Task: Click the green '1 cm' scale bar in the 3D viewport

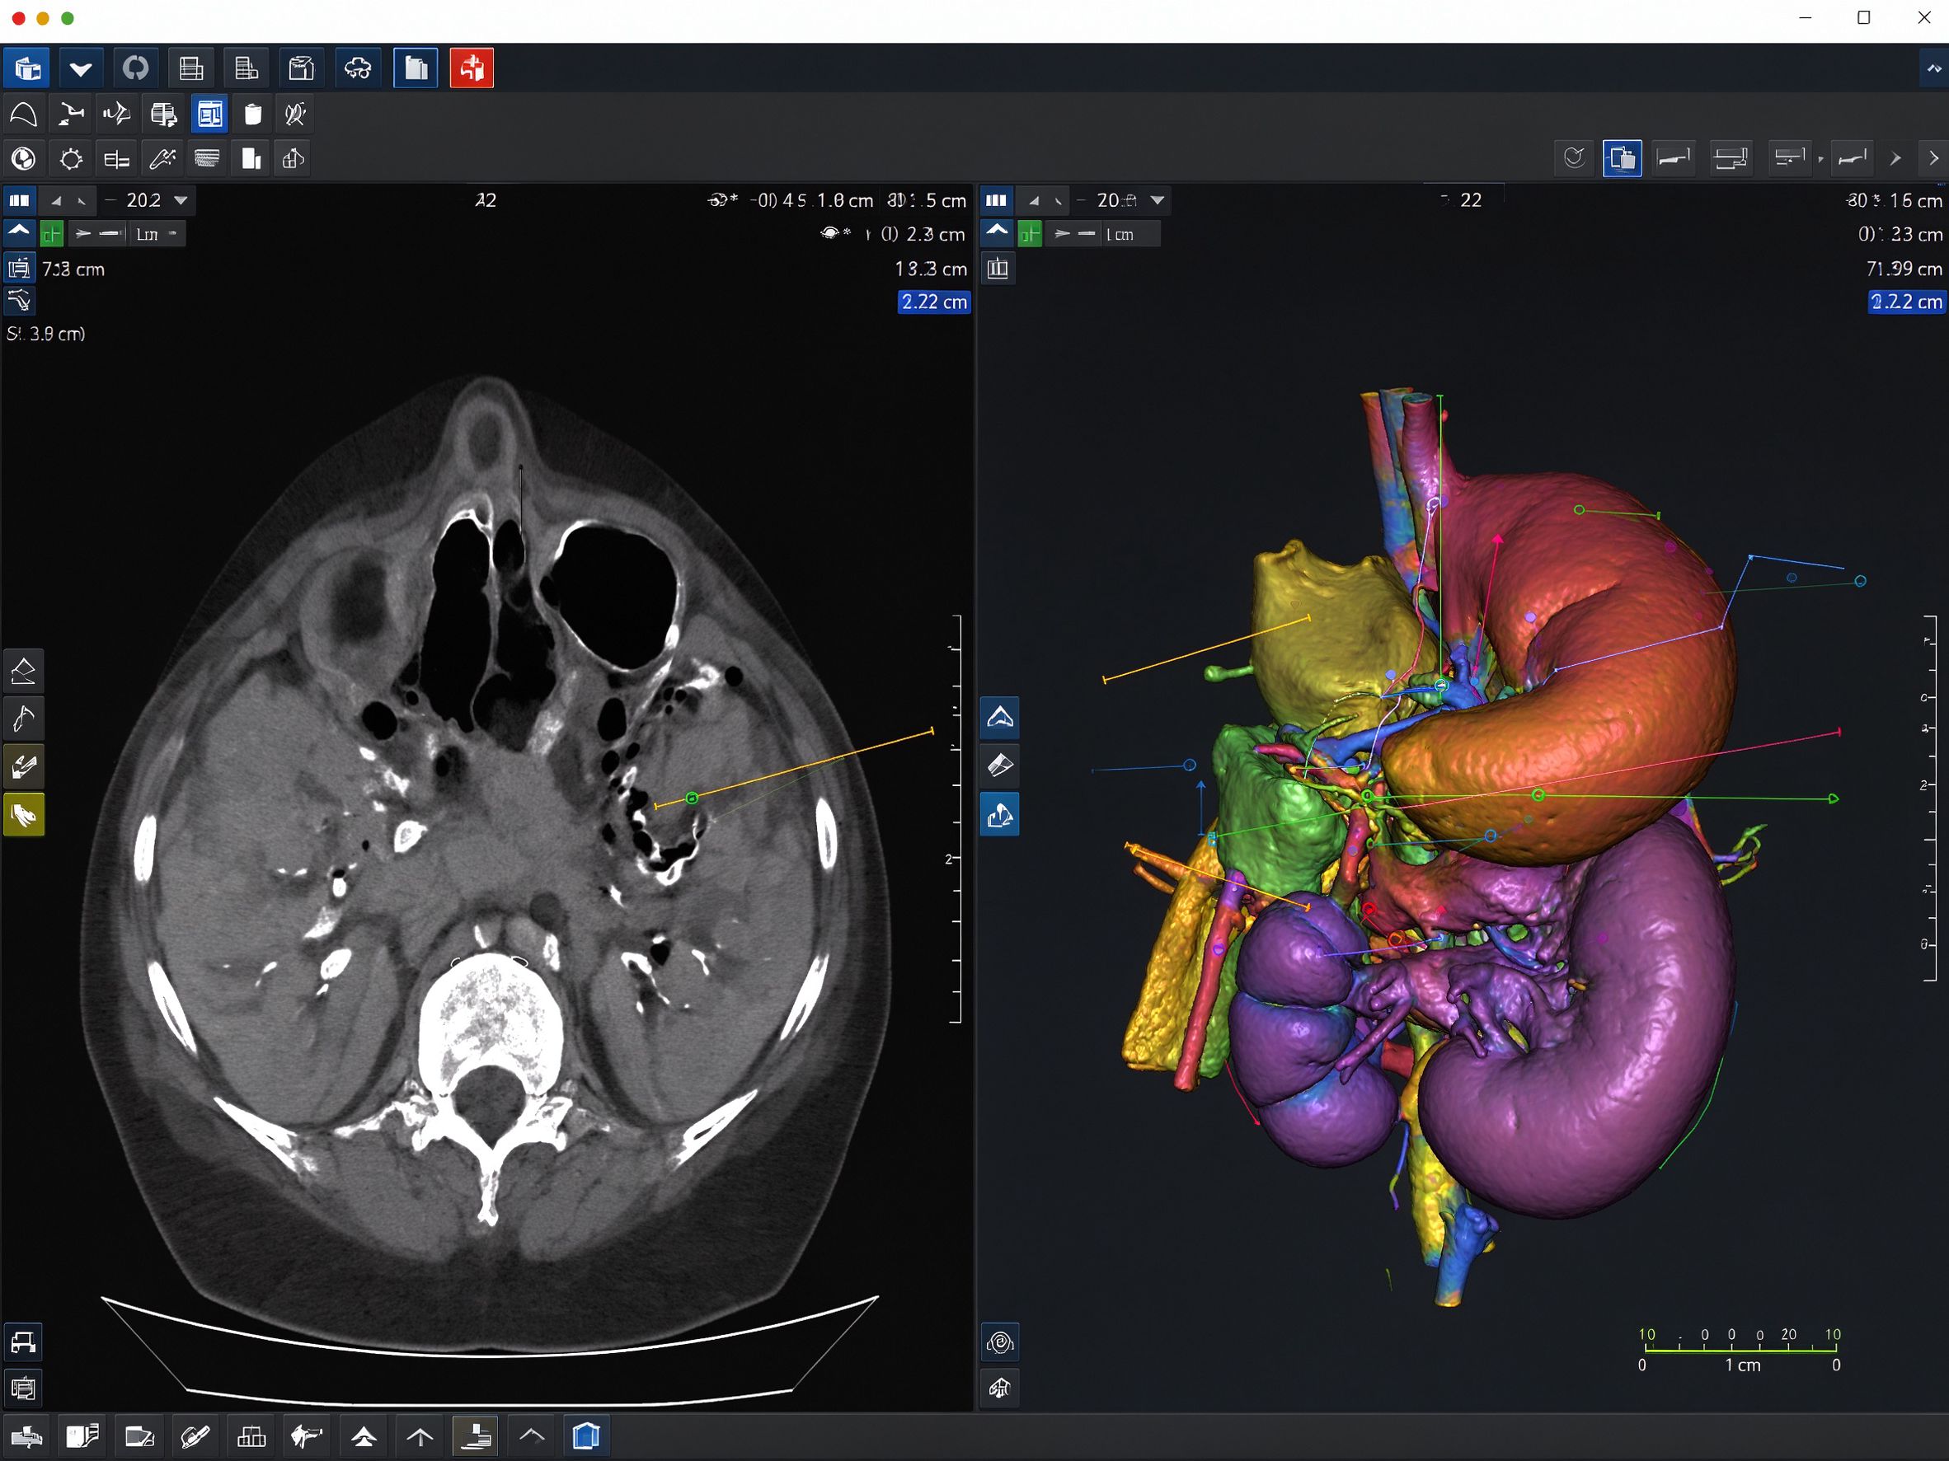Action: [1741, 1350]
